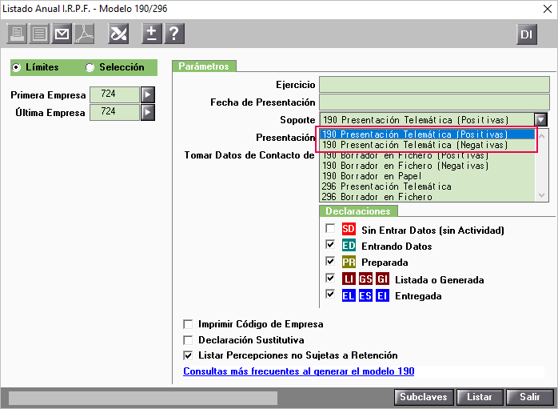
Task: Click the send by email envelope icon
Action: coord(62,34)
